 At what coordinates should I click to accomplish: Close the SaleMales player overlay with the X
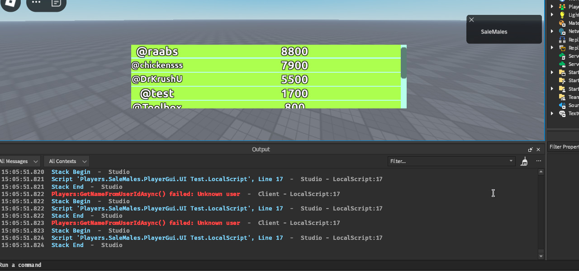471,19
